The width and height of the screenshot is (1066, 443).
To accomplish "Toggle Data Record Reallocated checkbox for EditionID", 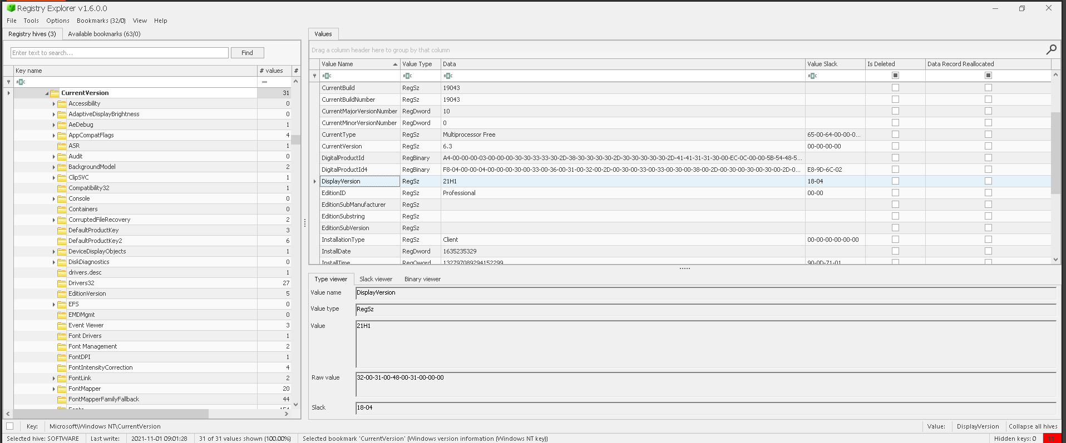I will point(988,193).
